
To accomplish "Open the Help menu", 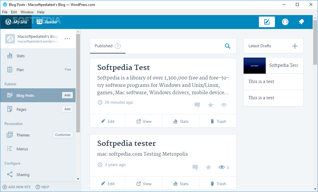I will coord(41,12).
